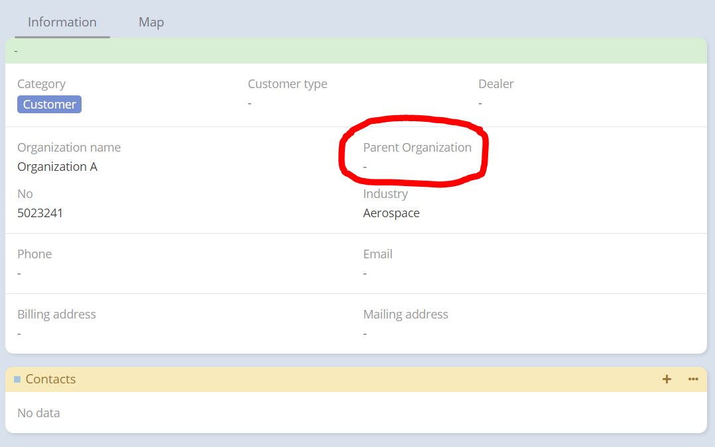Click the Customer type field value

pyautogui.click(x=250, y=103)
